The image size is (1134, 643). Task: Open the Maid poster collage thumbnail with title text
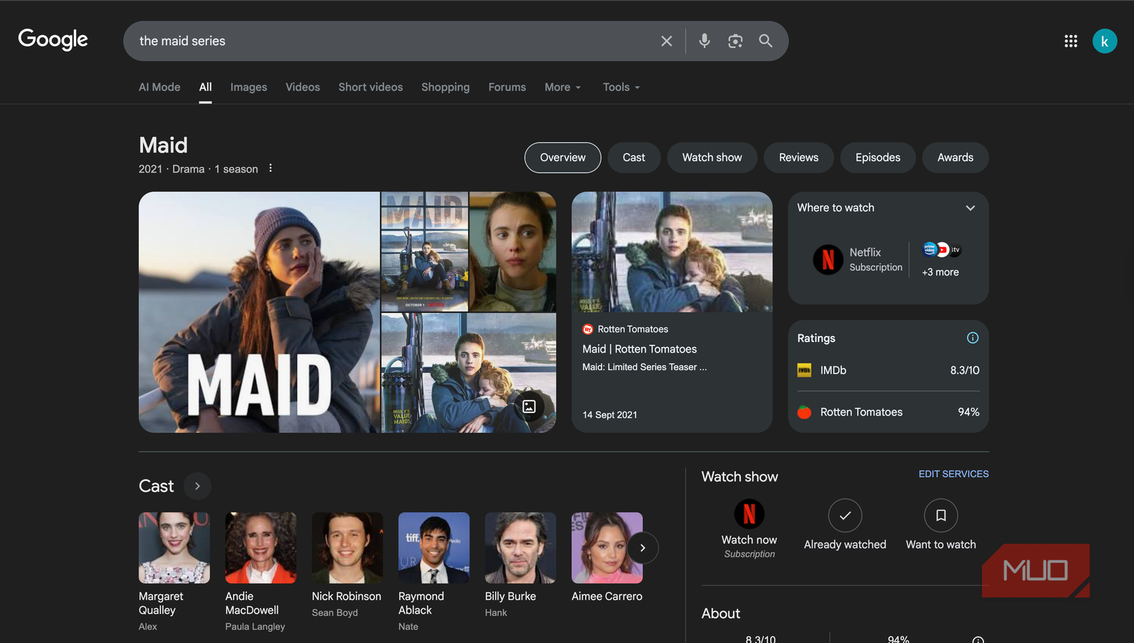click(425, 251)
